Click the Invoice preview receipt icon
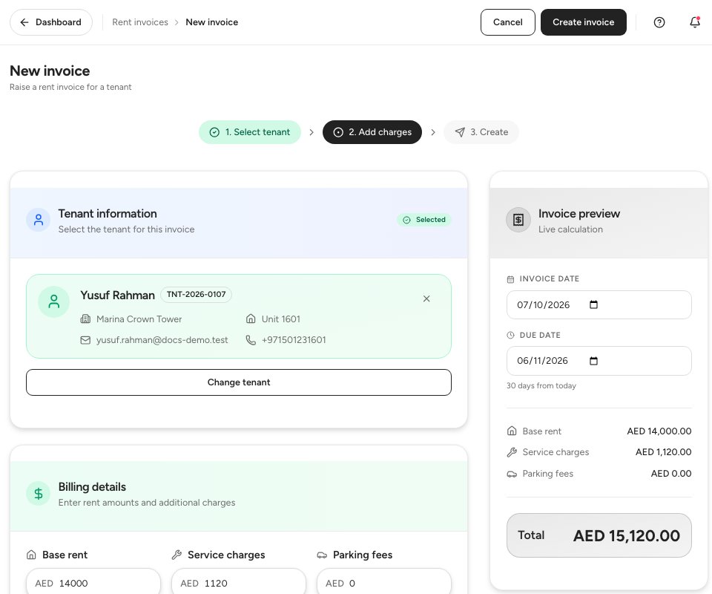Viewport: 712px width, 594px height. [518, 220]
